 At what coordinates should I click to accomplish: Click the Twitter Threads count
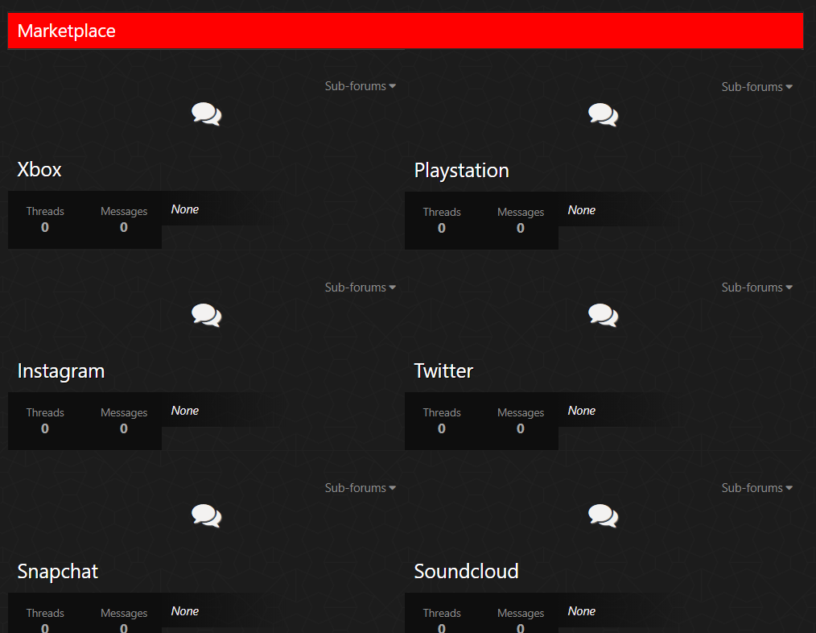tap(442, 428)
